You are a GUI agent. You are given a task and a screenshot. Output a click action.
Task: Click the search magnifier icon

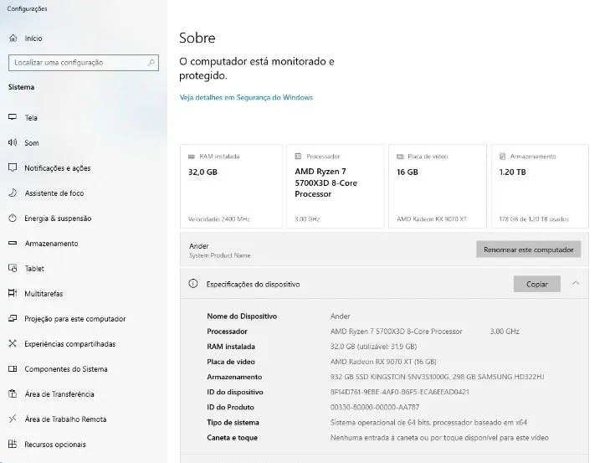(x=151, y=62)
